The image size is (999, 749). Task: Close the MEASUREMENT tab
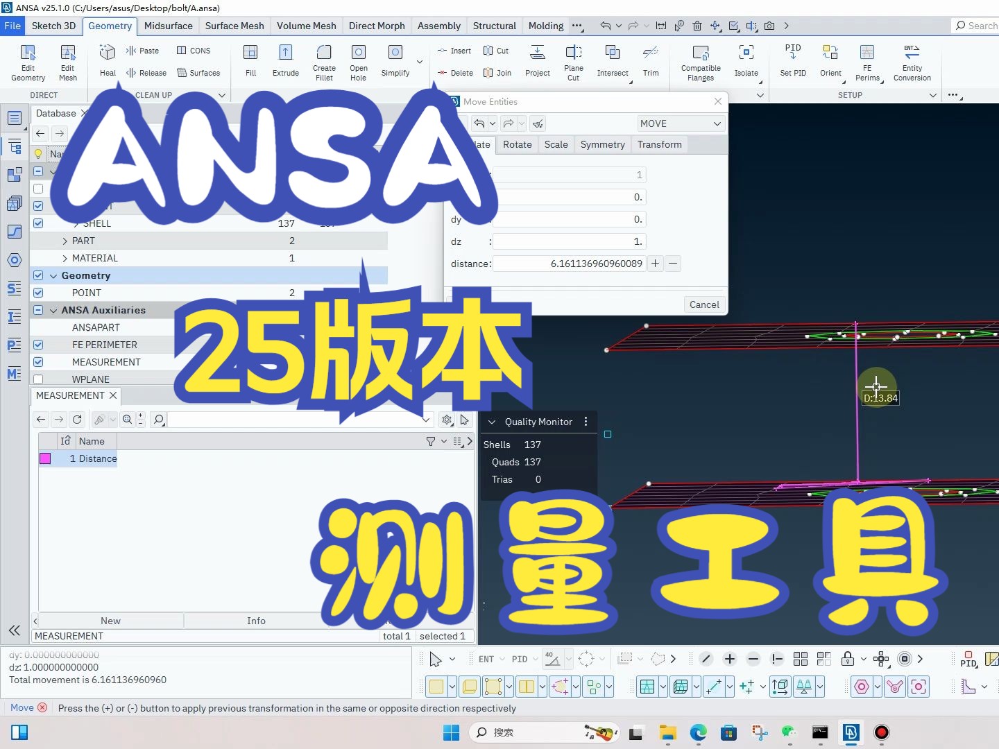(113, 395)
